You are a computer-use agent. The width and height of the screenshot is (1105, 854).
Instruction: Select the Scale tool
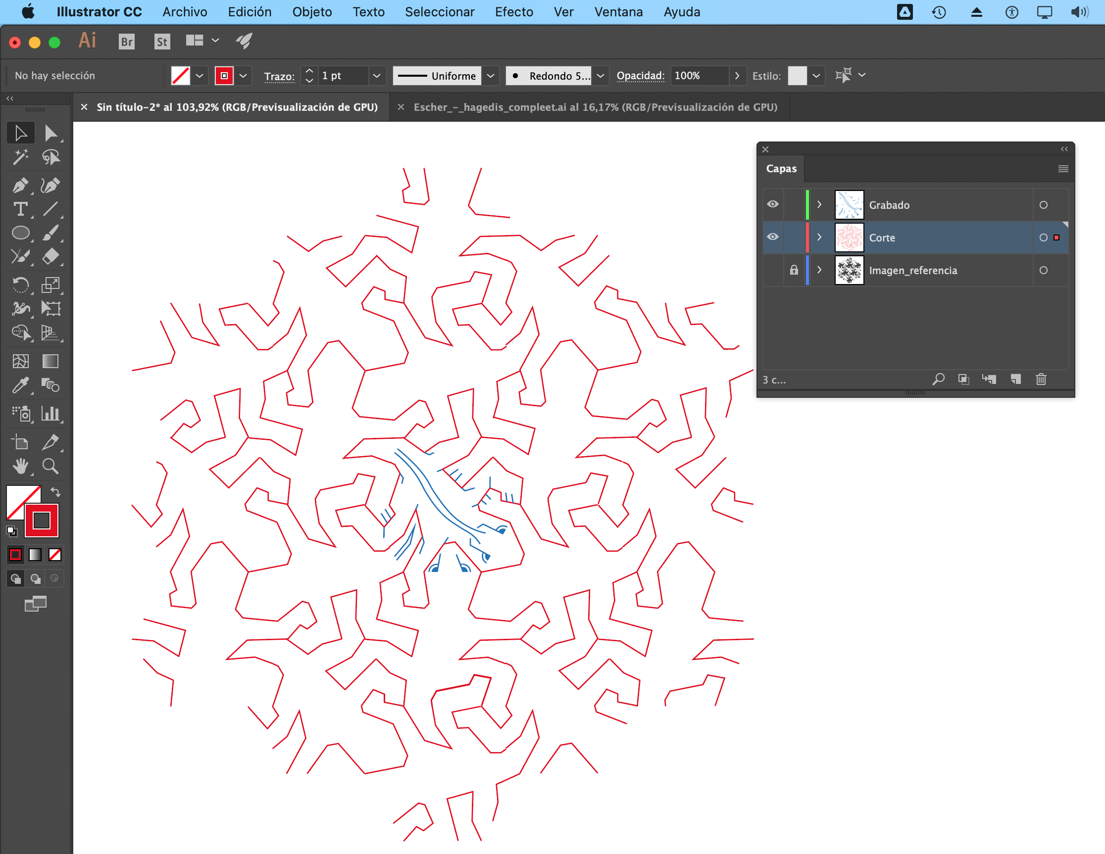click(x=50, y=285)
